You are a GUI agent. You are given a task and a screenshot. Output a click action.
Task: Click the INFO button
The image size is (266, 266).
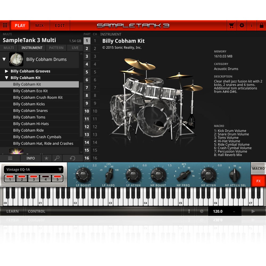[x=31, y=158]
